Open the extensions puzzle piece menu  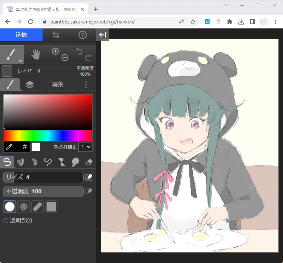coord(229,22)
